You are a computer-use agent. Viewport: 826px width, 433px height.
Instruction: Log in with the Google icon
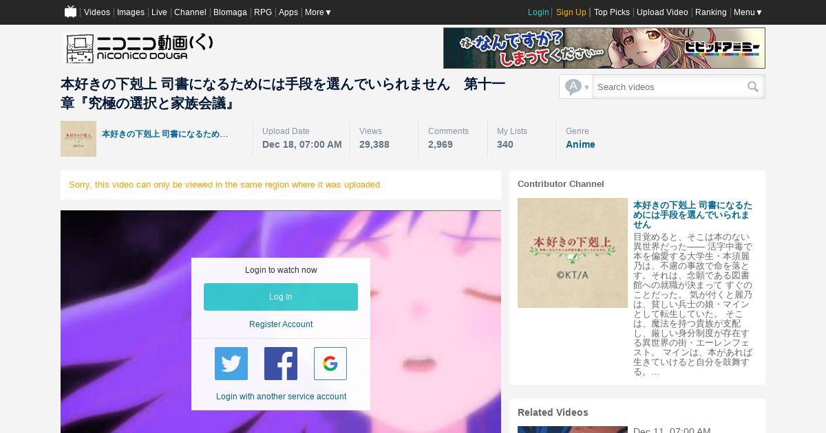(x=330, y=364)
